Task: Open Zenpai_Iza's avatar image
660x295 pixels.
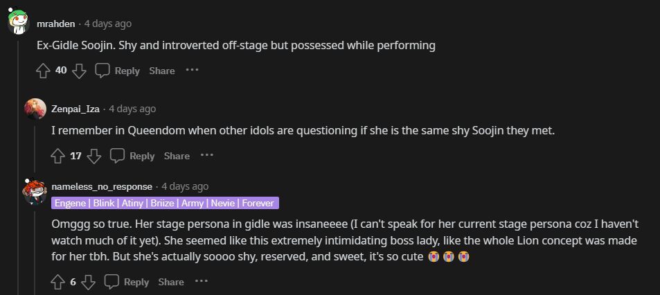Action: pos(35,109)
